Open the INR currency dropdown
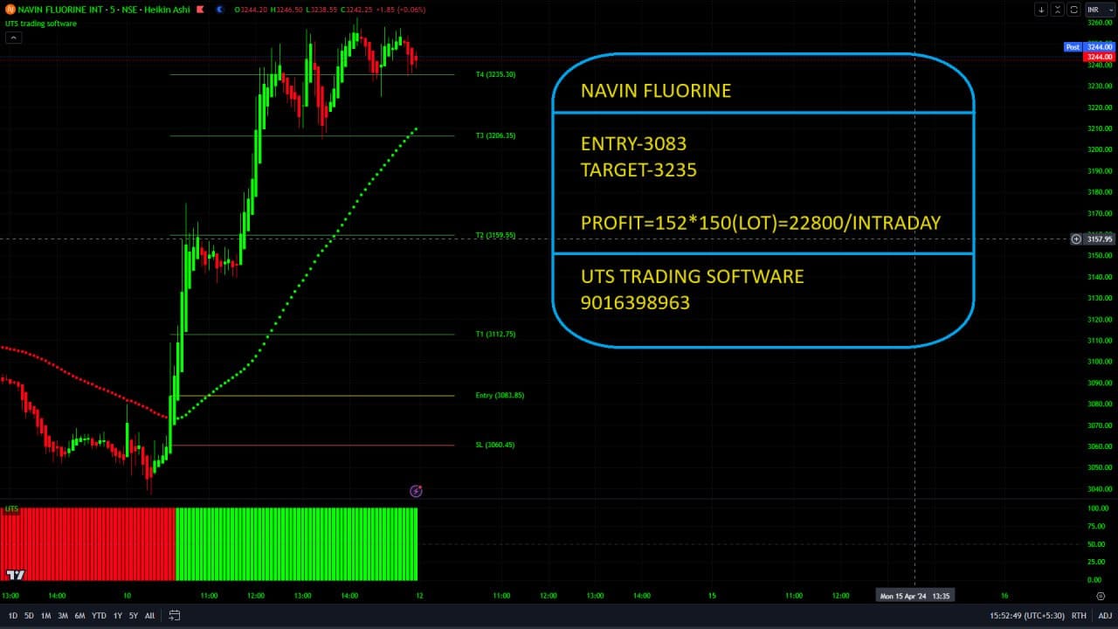The image size is (1118, 629). coord(1098,10)
